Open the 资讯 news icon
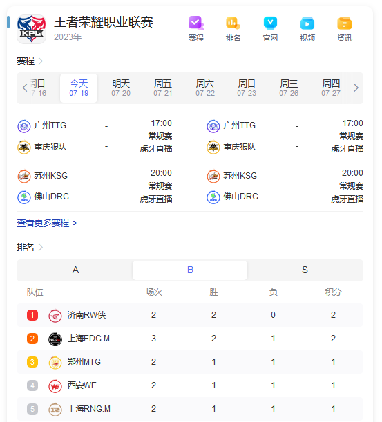The height and width of the screenshot is (422, 382). click(345, 29)
